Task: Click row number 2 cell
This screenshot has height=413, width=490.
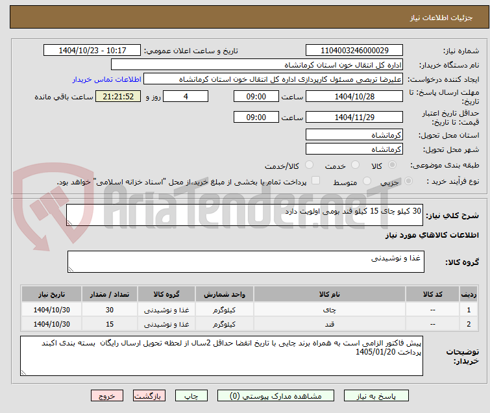Action: [469, 324]
